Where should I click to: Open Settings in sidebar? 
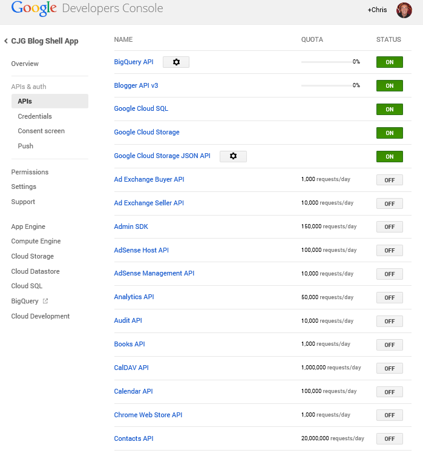click(x=24, y=187)
